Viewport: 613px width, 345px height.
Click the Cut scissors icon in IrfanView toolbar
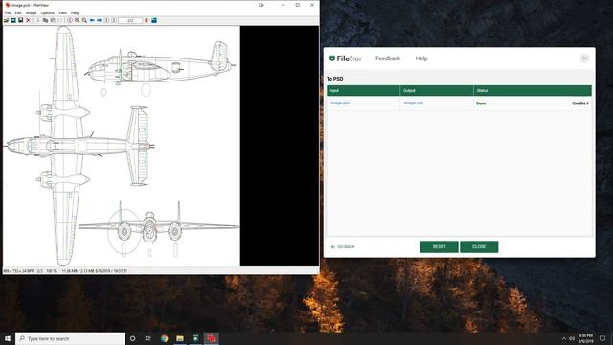pyautogui.click(x=38, y=20)
